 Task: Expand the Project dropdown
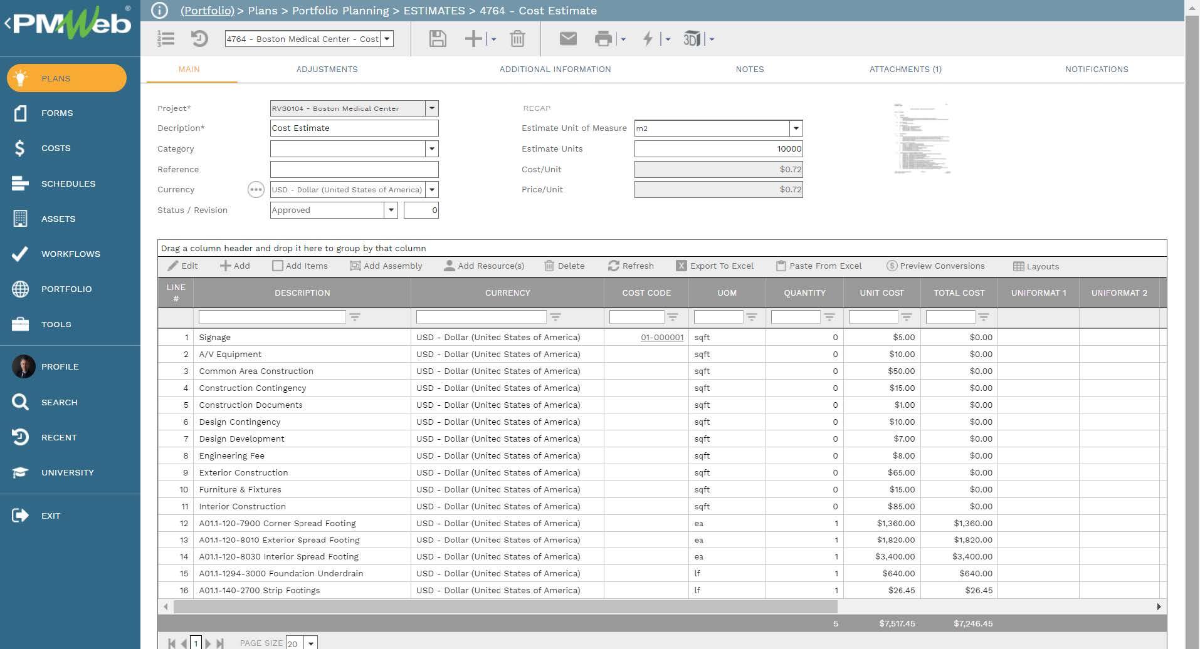point(431,108)
